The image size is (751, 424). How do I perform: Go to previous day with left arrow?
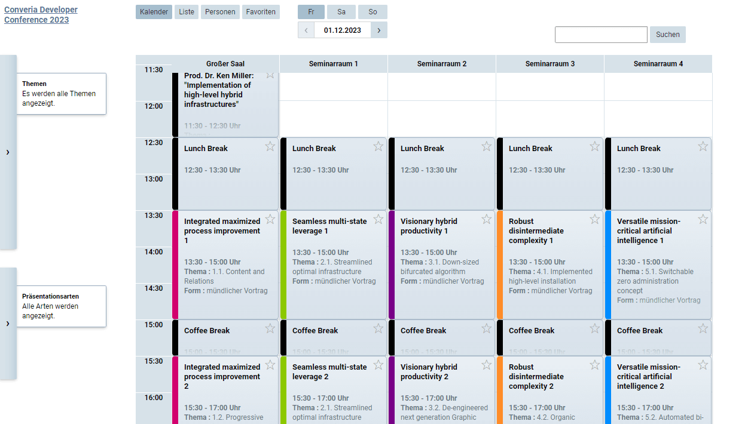click(x=306, y=30)
